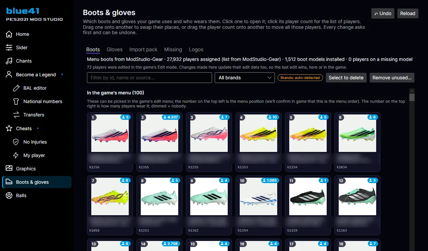Open the Graphics image icon

pos(9,169)
